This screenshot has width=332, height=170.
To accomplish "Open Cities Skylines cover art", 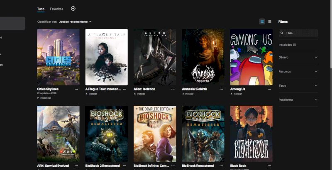I will pos(58,57).
